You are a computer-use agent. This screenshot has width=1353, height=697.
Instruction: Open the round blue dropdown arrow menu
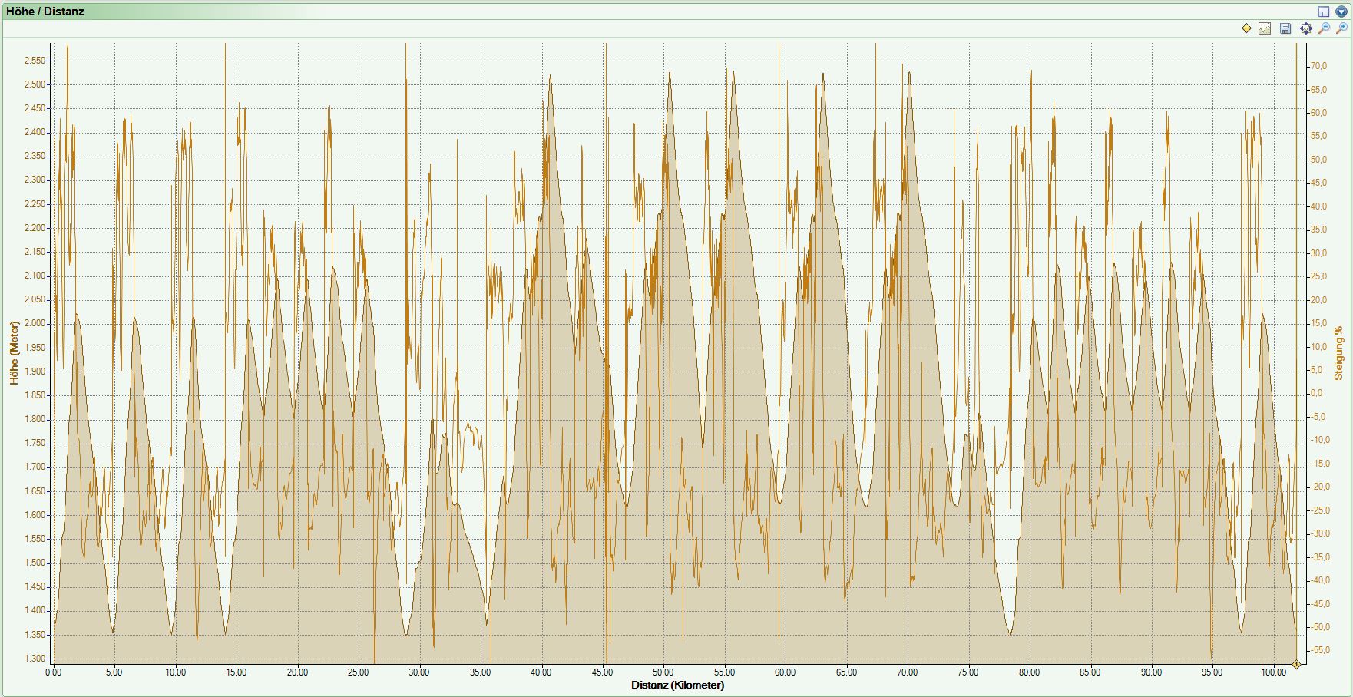(x=1341, y=12)
